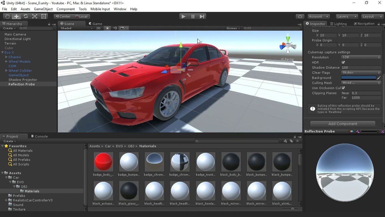Expand the Chassis hierarchy item
The height and width of the screenshot is (217, 385).
point(6,57)
